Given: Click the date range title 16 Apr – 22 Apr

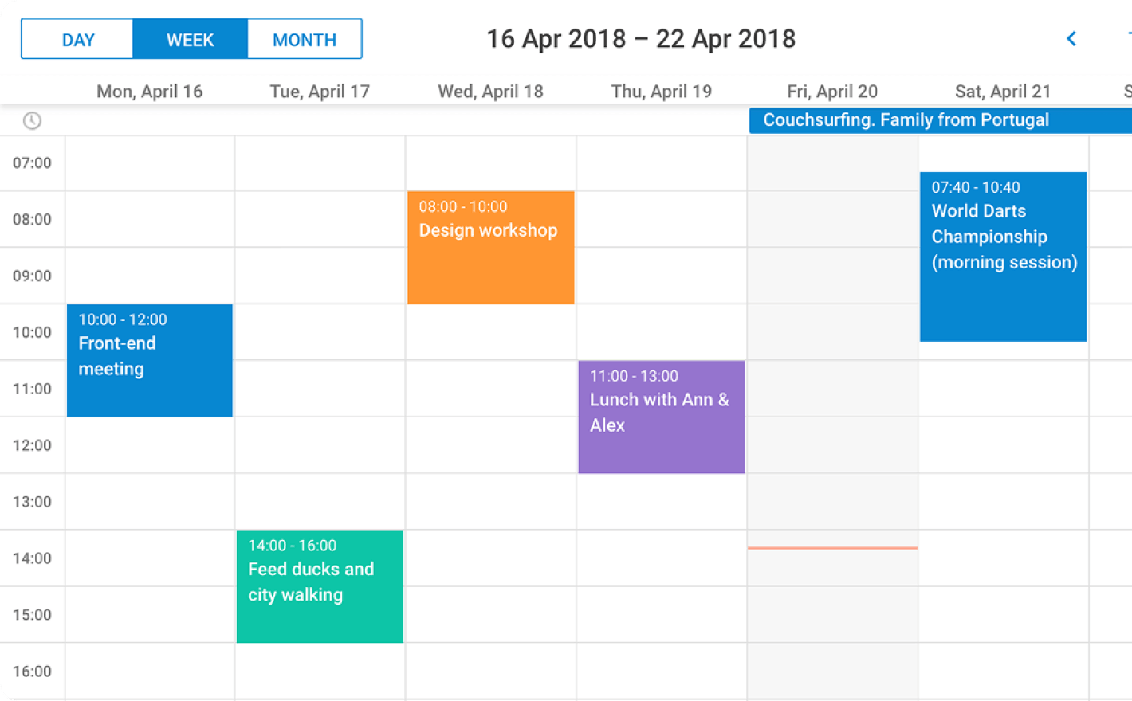Looking at the screenshot, I should pos(640,39).
